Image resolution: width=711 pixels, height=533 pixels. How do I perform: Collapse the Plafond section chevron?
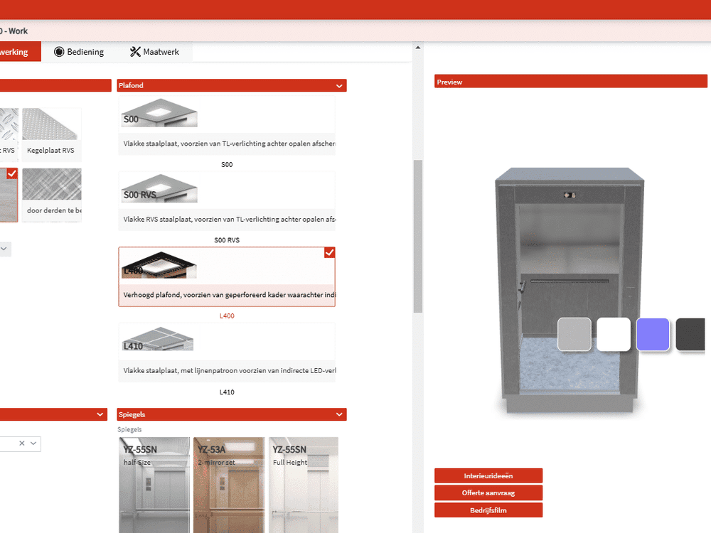click(x=339, y=86)
